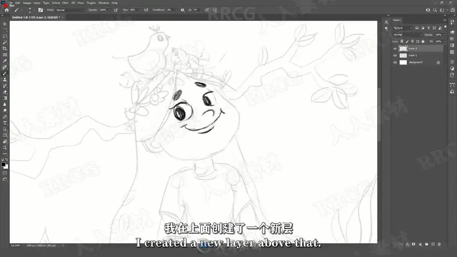This screenshot has height=257, width=457.
Task: Open layer blend mode Normal dropdown
Action: [x=407, y=35]
